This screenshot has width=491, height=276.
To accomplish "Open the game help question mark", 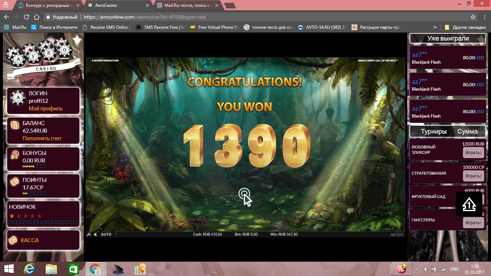I will (116, 234).
